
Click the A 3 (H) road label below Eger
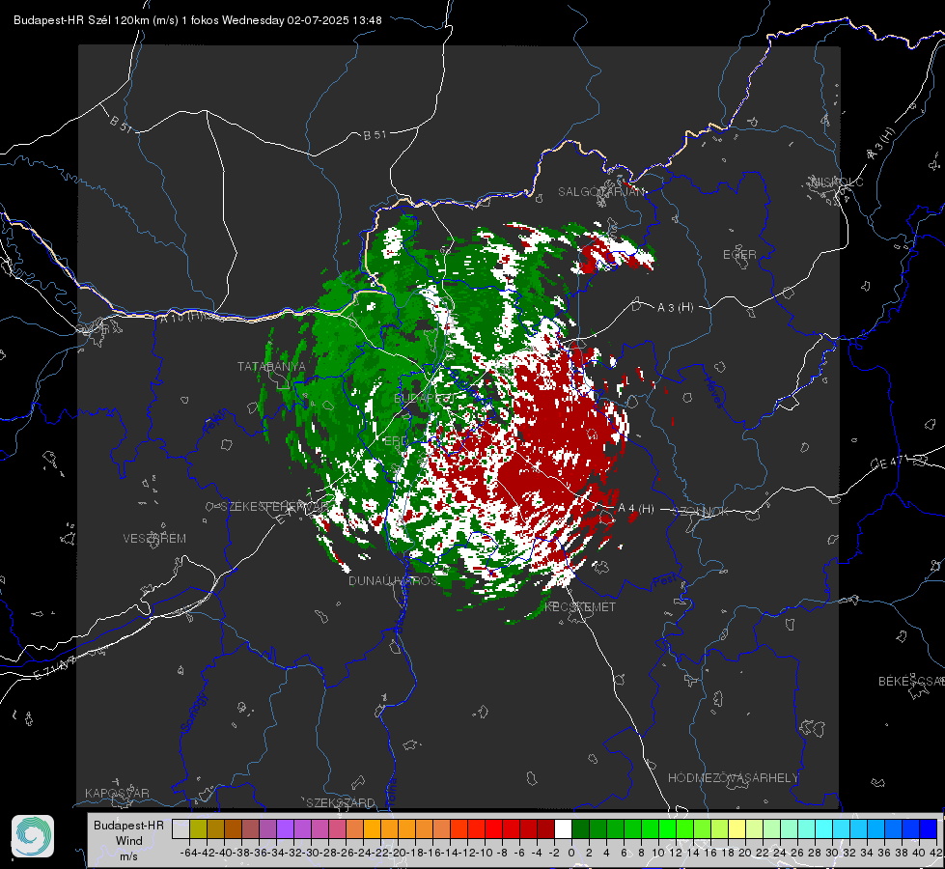pyautogui.click(x=675, y=307)
